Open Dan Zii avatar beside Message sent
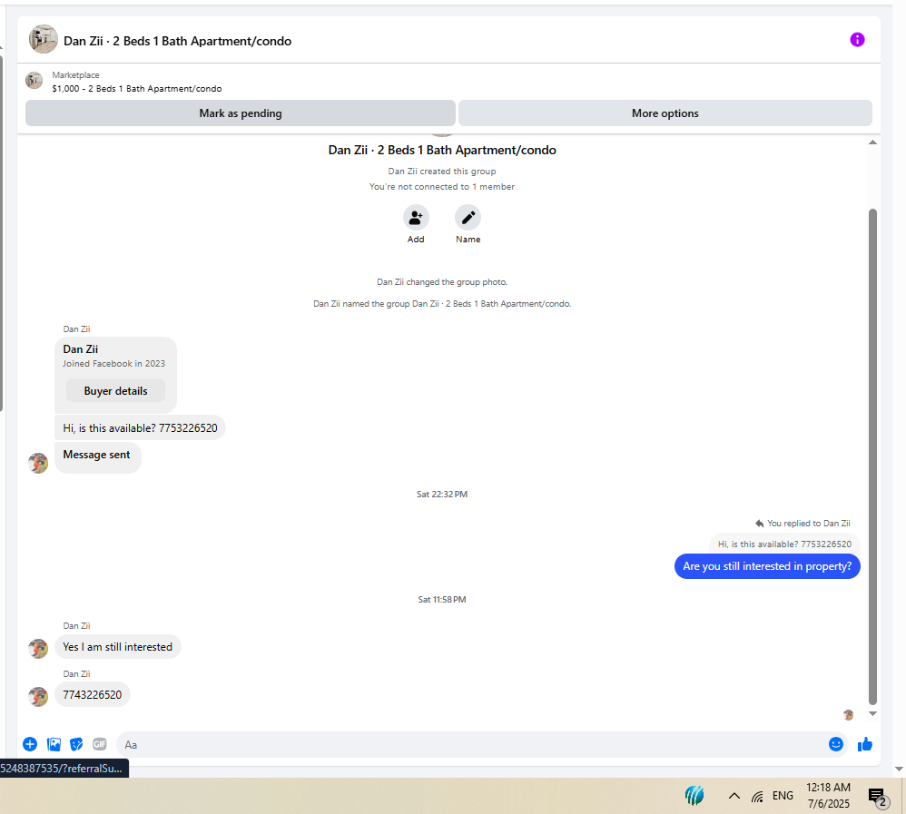906x814 pixels. point(38,464)
